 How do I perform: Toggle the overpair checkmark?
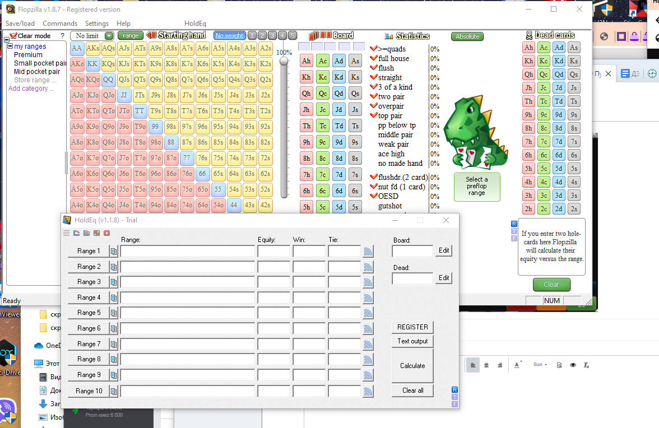374,105
